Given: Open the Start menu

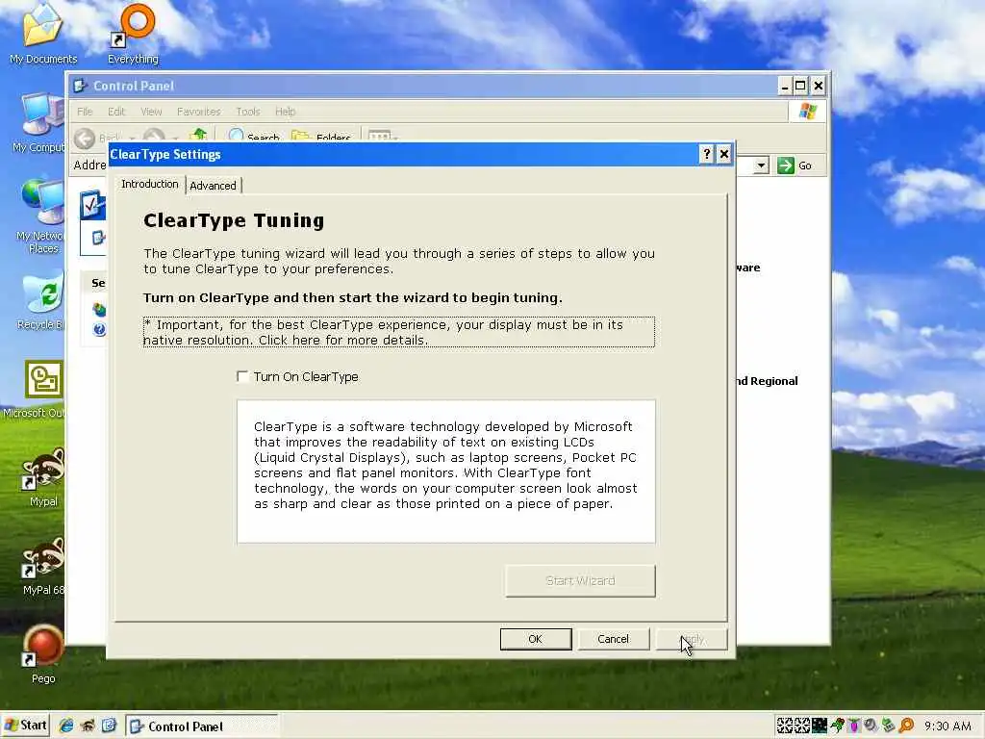Looking at the screenshot, I should (x=26, y=726).
